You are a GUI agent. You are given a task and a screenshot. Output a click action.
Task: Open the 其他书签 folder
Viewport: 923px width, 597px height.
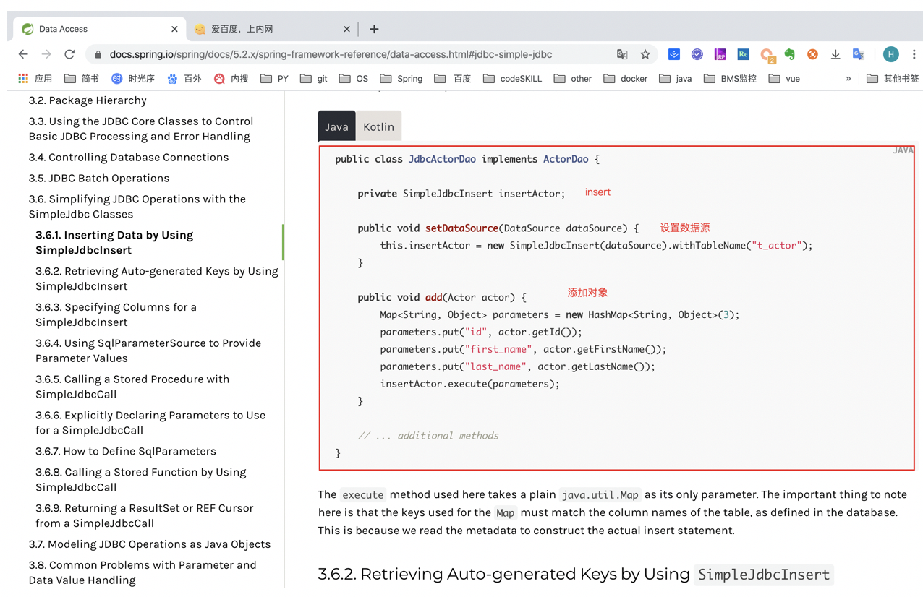pyautogui.click(x=892, y=78)
